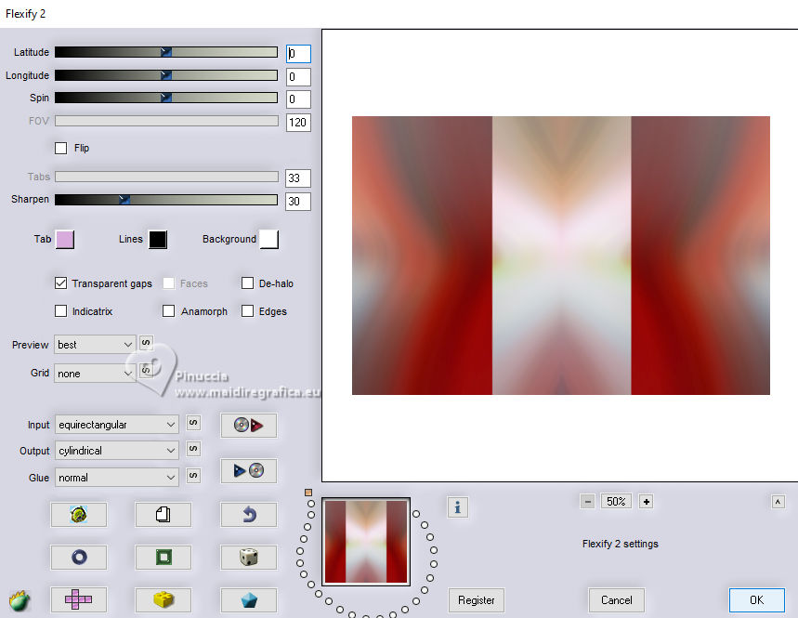Screen dimensions: 798x618
Task: Open the Glue mode dropdown
Action: 116,478
